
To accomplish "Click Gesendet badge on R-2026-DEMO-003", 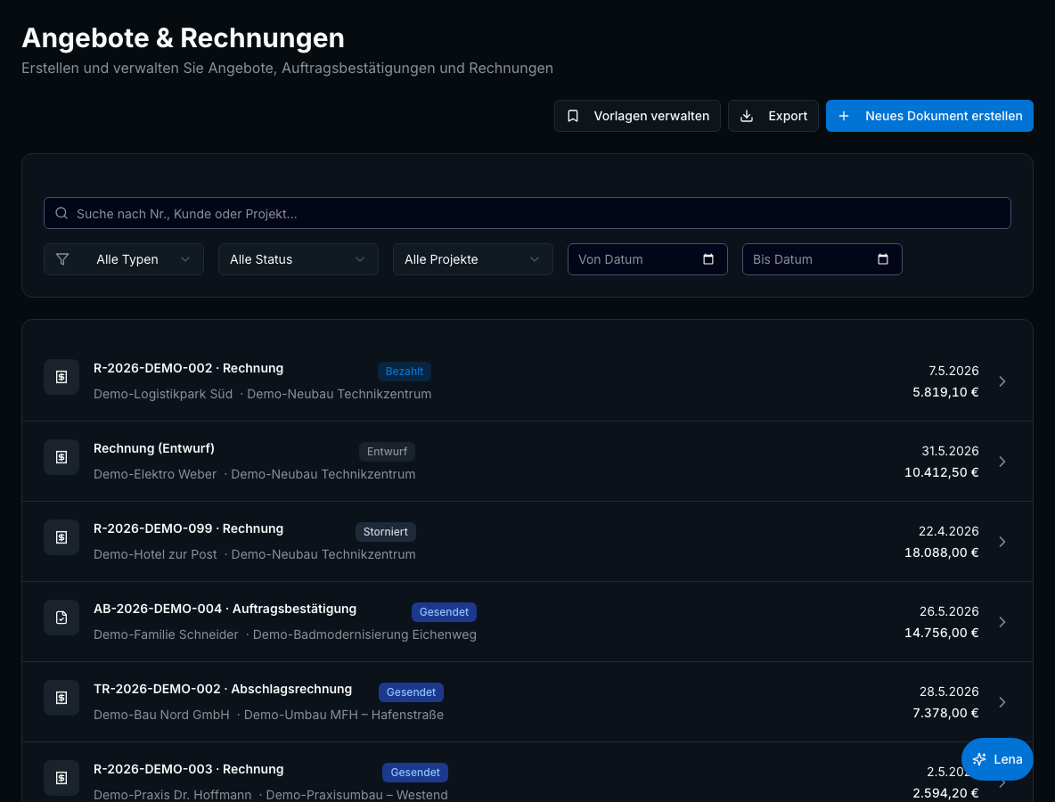I will click(415, 773).
